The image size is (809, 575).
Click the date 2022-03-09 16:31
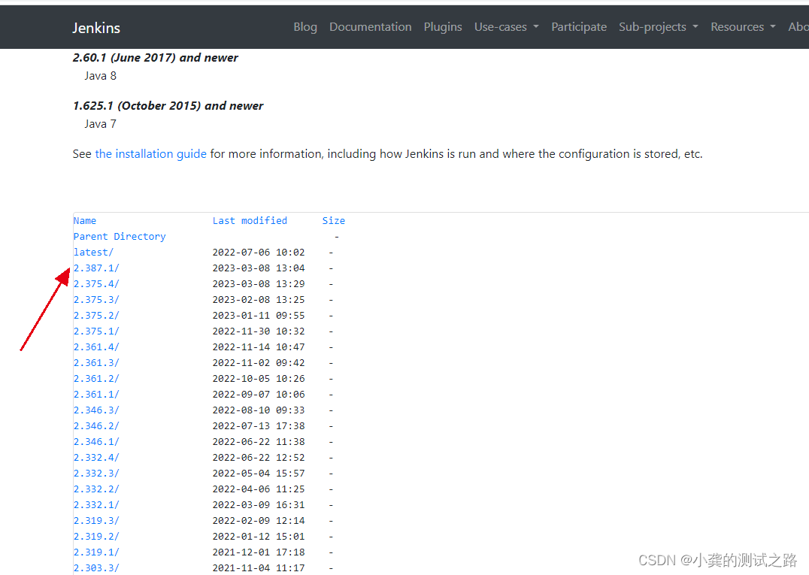(x=259, y=505)
